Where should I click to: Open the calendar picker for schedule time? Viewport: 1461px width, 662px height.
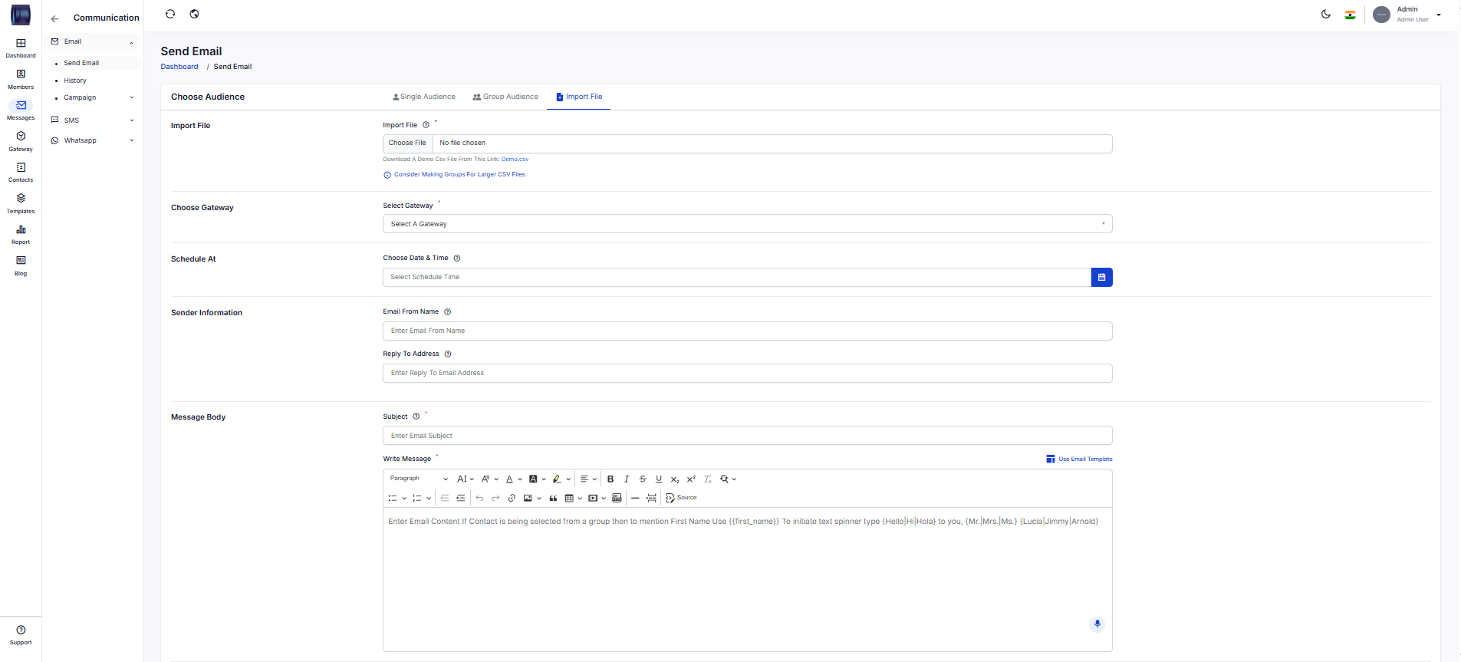(x=1101, y=278)
